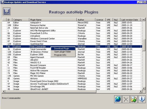Viewport: 147px width, 109px height.
Task: Select the DriveImage XML row
Action: point(72,87)
